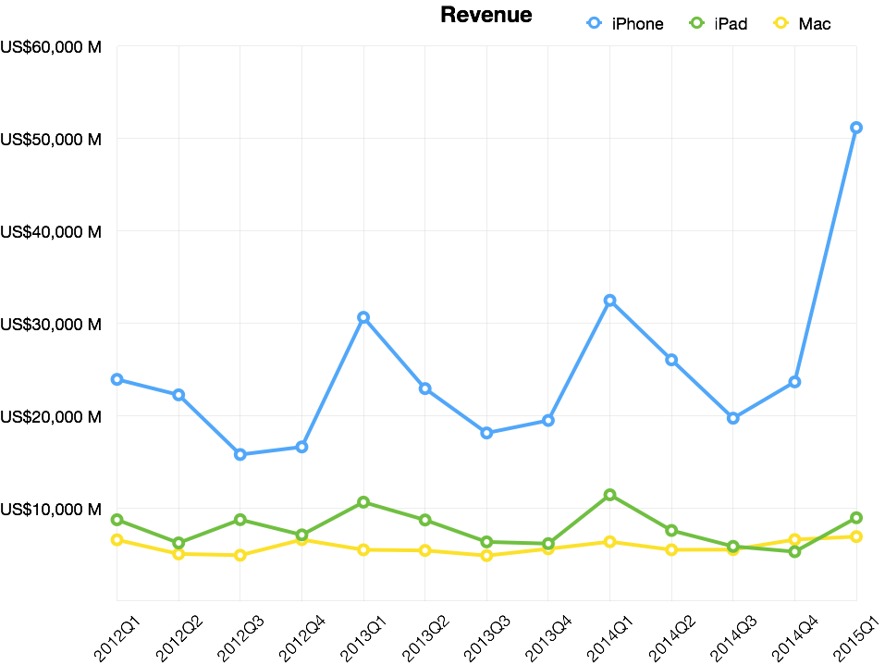Click the 2015Q1 x-axis label
Image resolution: width=885 pixels, height=665 pixels.
click(x=857, y=638)
